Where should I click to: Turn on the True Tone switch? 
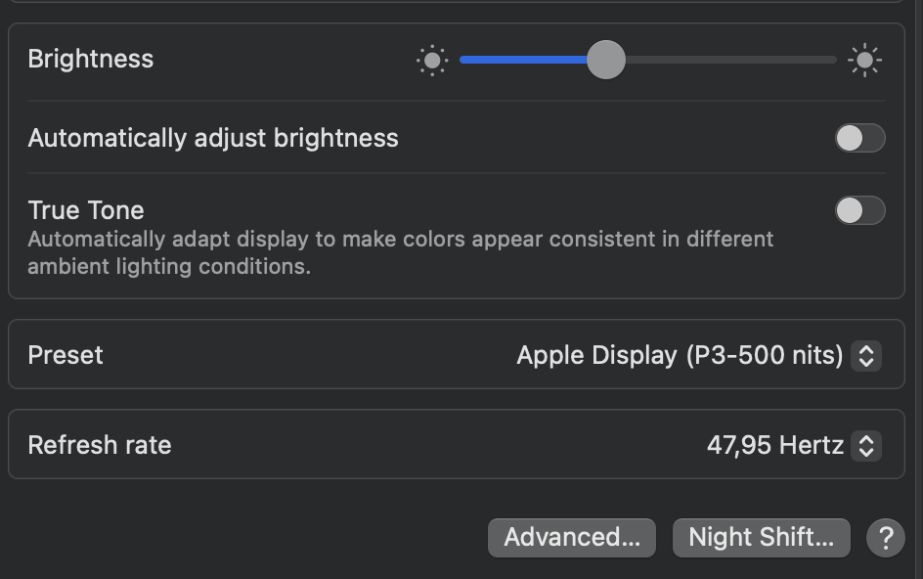pos(859,210)
